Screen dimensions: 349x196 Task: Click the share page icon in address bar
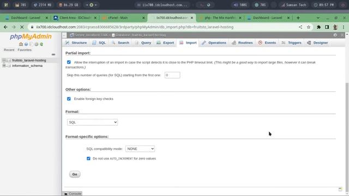pyautogui.click(x=300, y=27)
